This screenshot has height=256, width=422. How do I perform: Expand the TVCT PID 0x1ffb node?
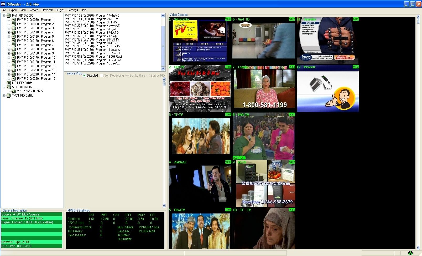click(x=4, y=96)
